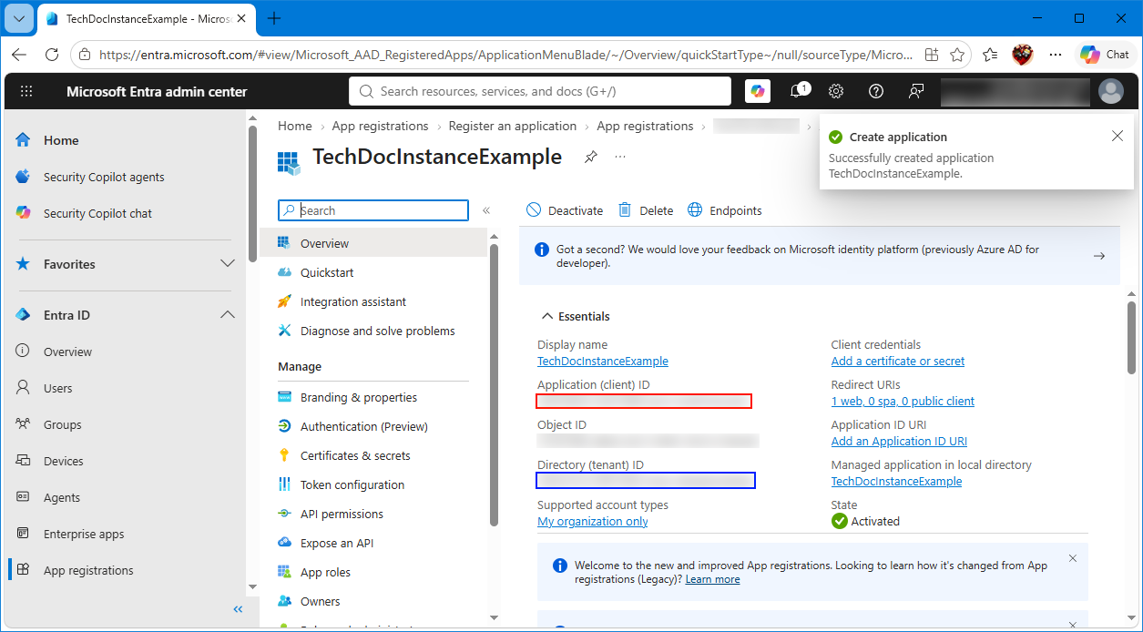Open the portal menu waffle icon
Screen dimensions: 1143x632
click(x=26, y=91)
